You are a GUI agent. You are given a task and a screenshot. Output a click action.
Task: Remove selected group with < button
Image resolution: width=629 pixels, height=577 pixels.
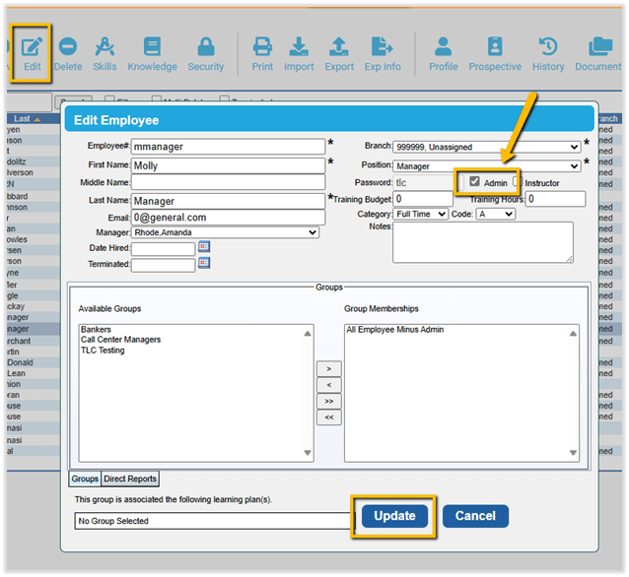point(329,385)
